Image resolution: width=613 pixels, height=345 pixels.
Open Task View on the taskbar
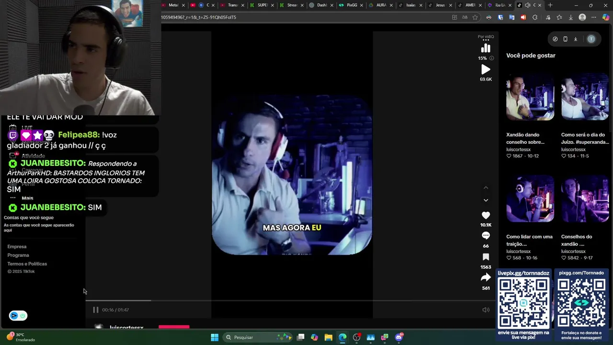(x=301, y=337)
